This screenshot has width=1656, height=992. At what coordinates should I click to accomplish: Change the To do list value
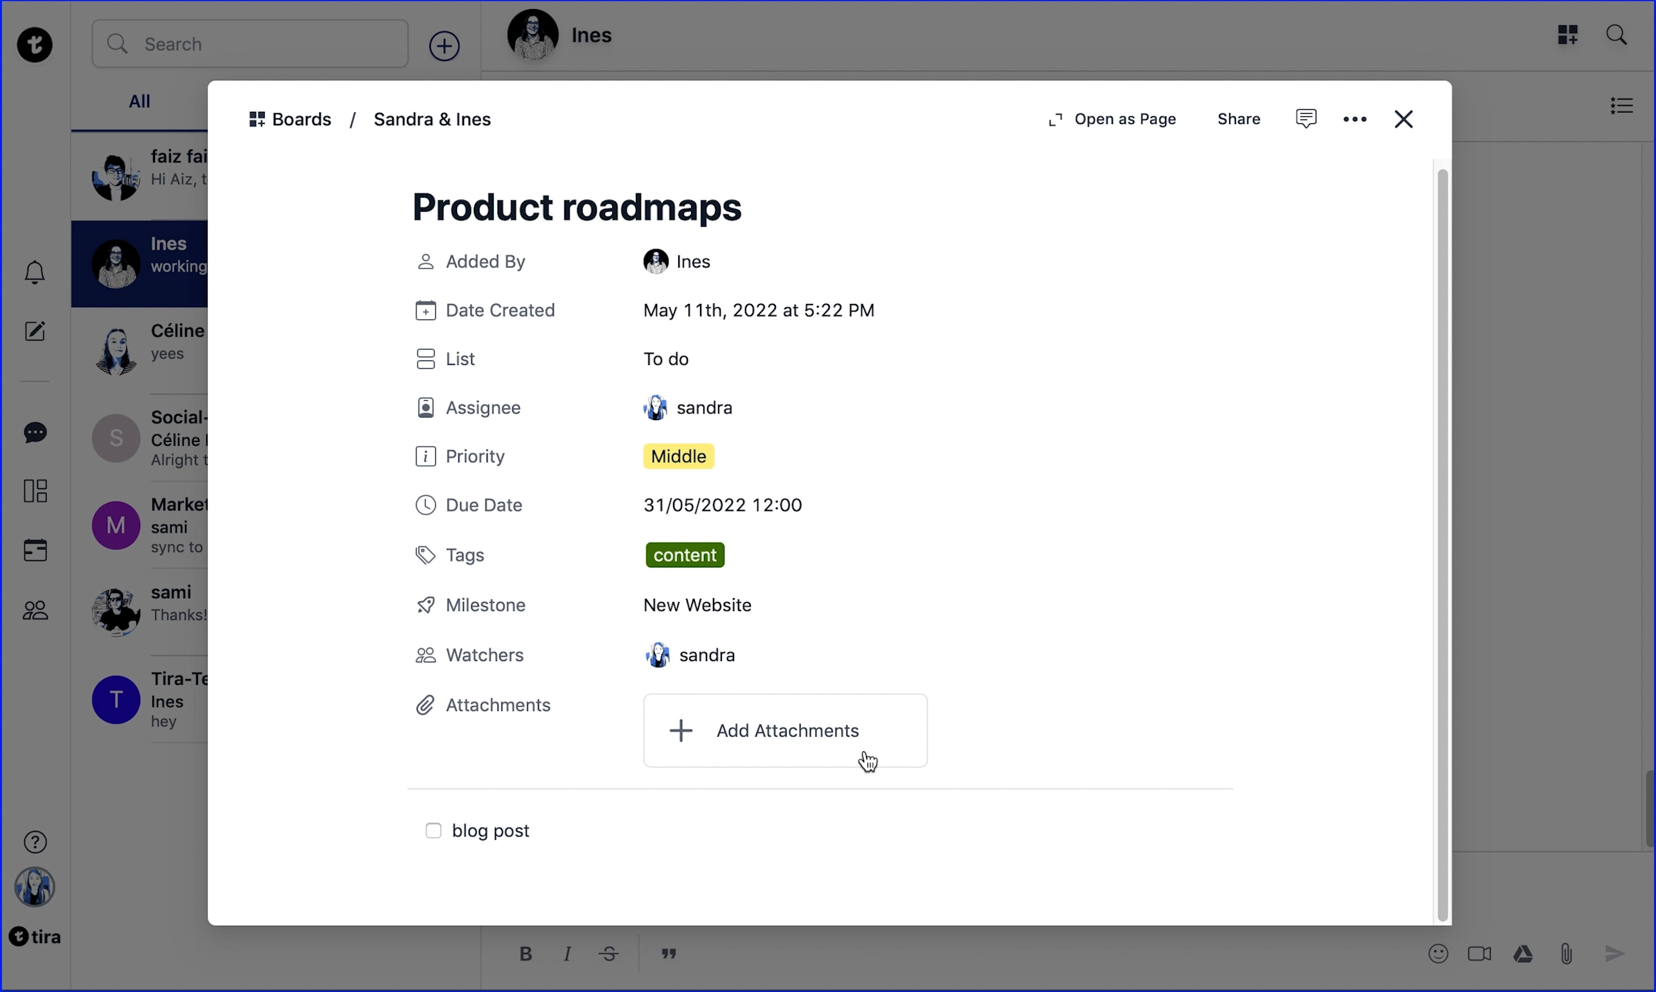click(665, 359)
